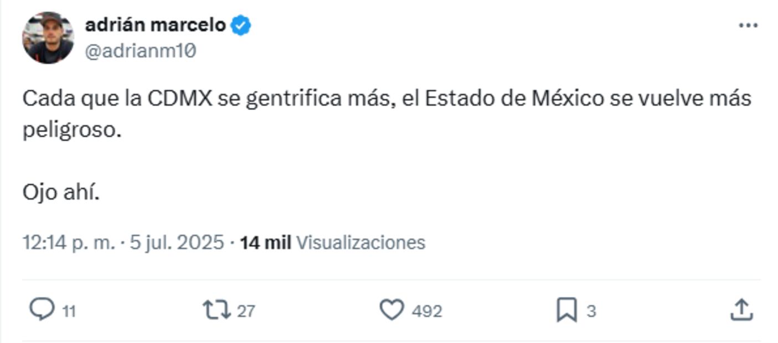Open the 12:14 p. m. timestamp link

69,242
